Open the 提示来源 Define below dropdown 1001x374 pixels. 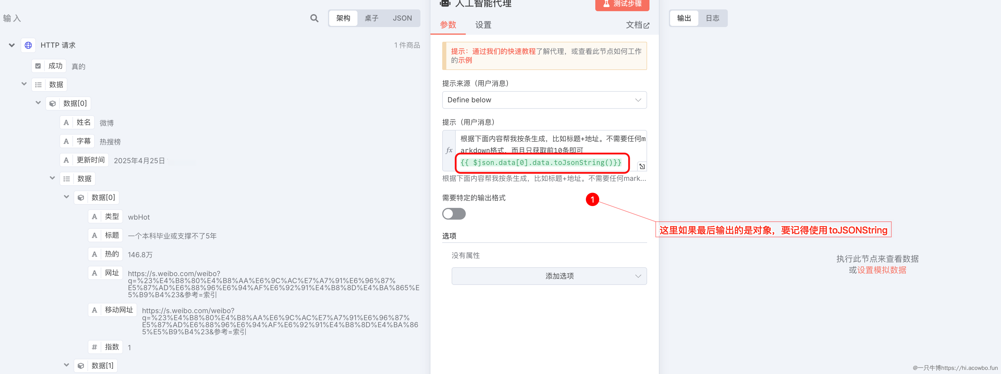tap(544, 100)
